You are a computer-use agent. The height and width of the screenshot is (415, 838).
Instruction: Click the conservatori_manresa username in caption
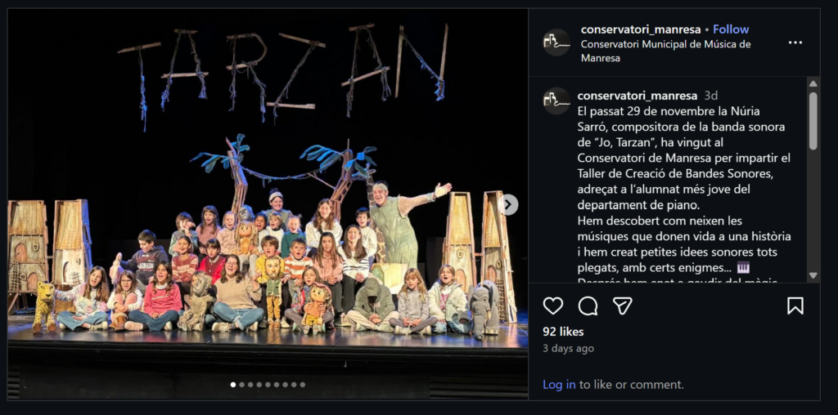click(x=637, y=96)
